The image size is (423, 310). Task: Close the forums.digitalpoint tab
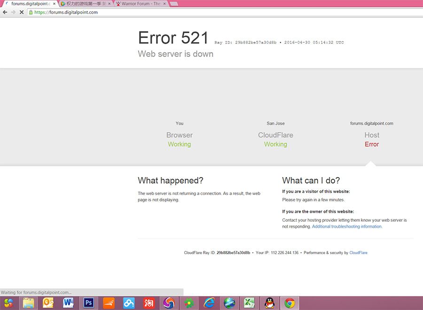[54, 4]
